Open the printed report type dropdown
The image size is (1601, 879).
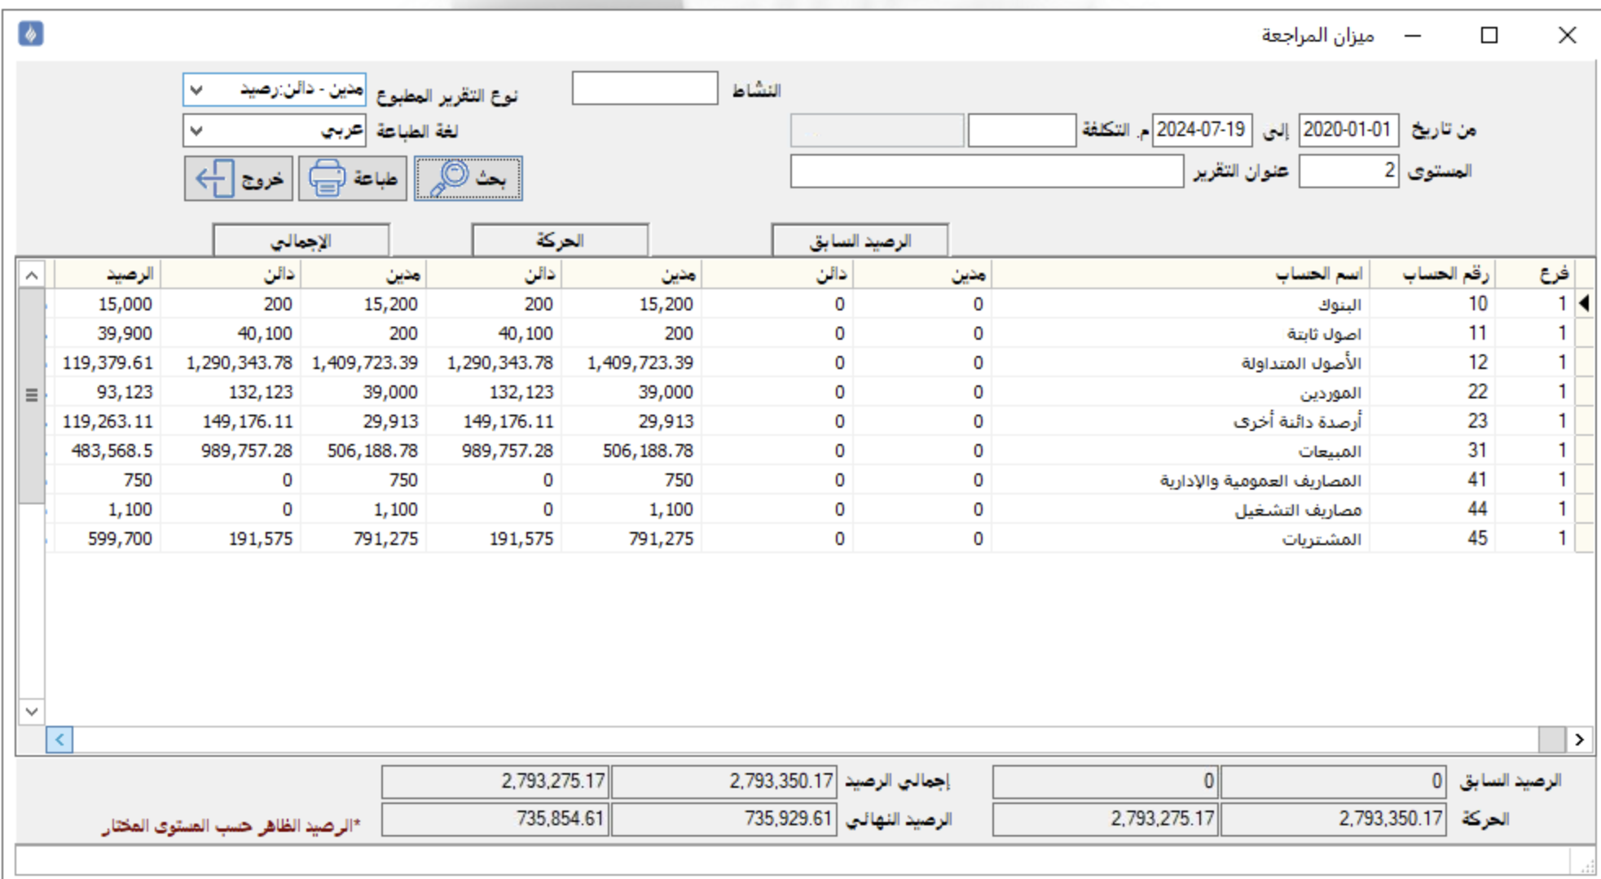pos(196,90)
